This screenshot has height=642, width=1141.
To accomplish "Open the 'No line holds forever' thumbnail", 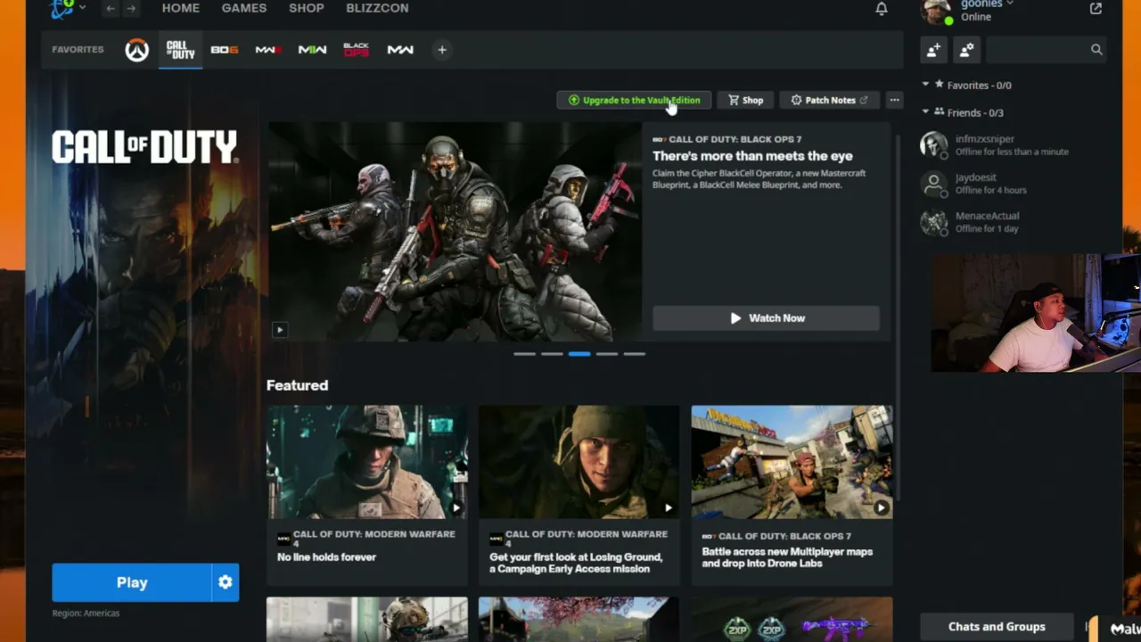I will pyautogui.click(x=367, y=462).
